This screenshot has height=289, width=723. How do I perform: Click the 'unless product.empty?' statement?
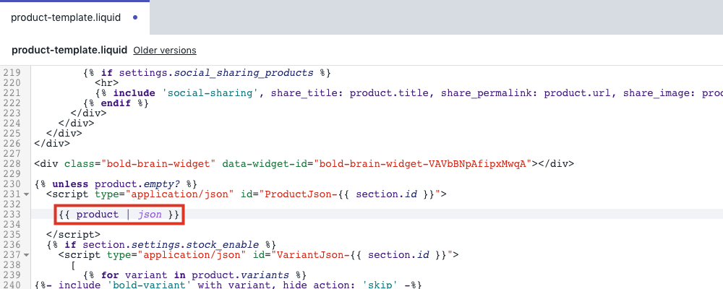116,184
